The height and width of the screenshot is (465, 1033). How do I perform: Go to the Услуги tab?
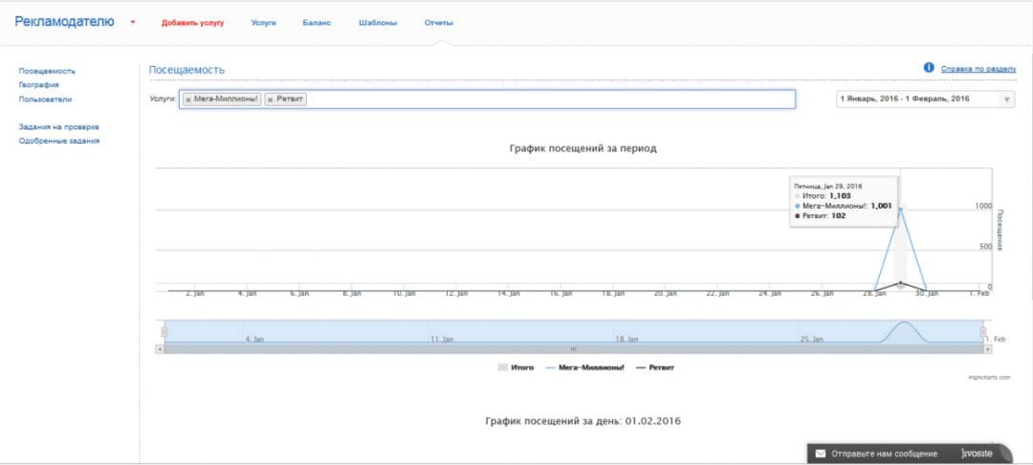[264, 22]
